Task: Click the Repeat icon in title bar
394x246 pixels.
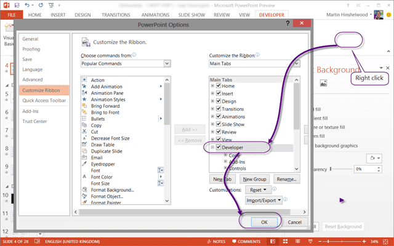Action: point(41,5)
